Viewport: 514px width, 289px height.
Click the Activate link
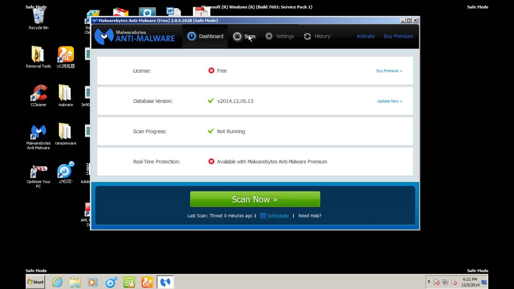pyautogui.click(x=365, y=36)
